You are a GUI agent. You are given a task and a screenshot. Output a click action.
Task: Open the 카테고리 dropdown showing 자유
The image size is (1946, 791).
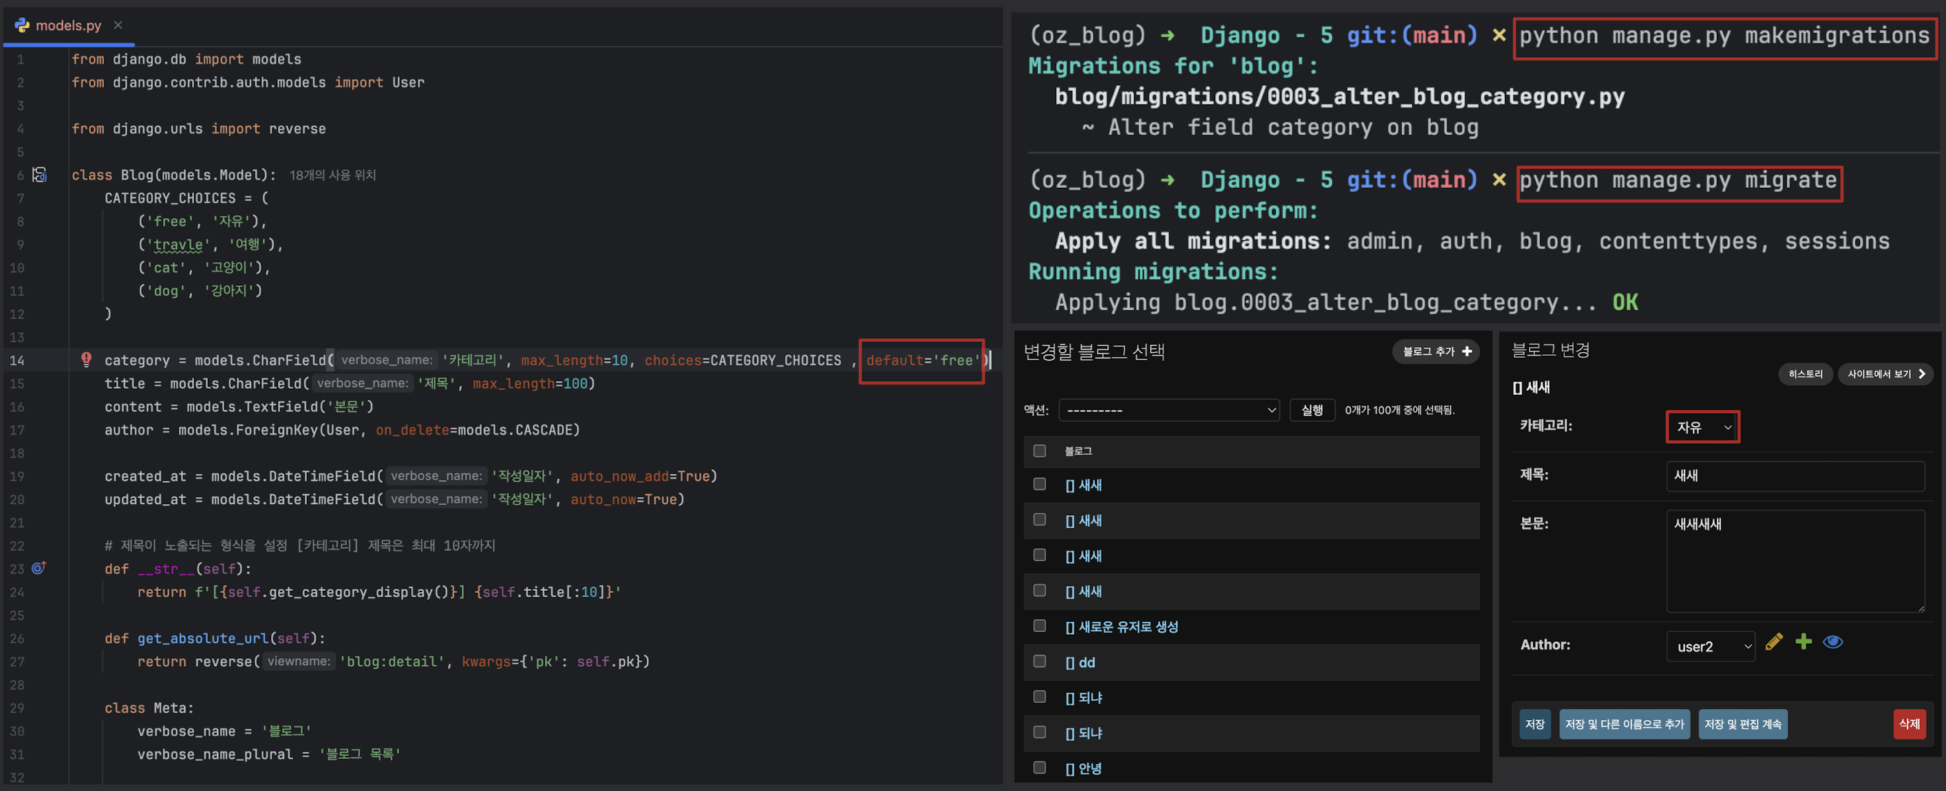coord(1702,427)
